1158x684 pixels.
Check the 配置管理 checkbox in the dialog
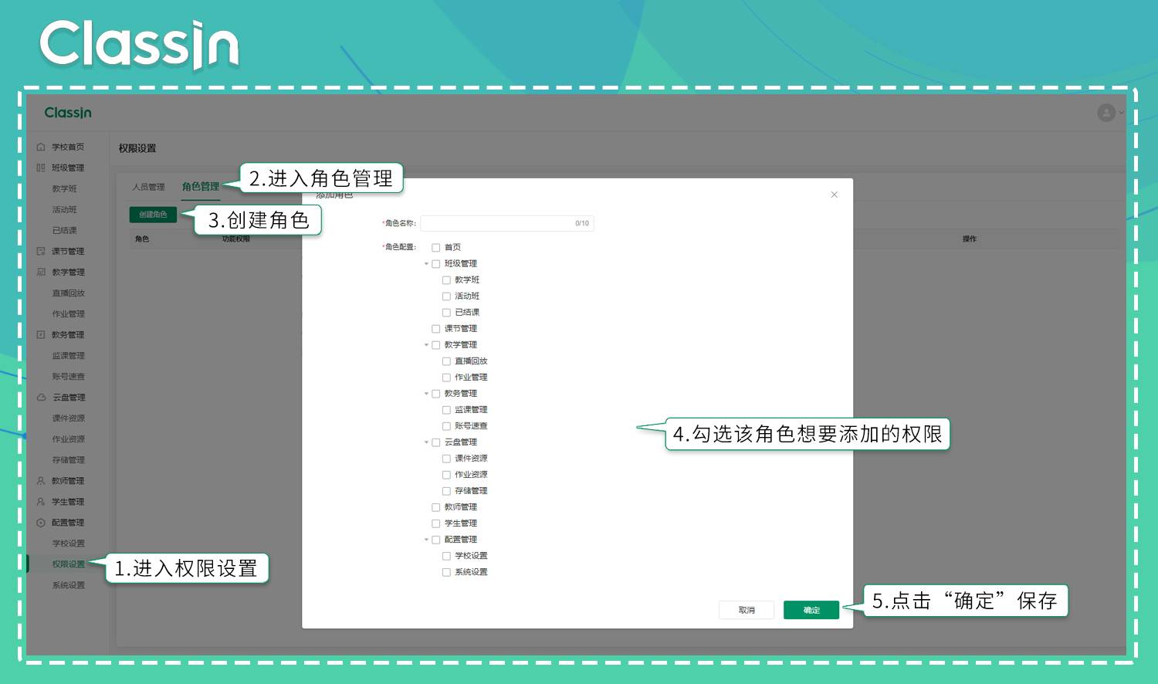[436, 540]
